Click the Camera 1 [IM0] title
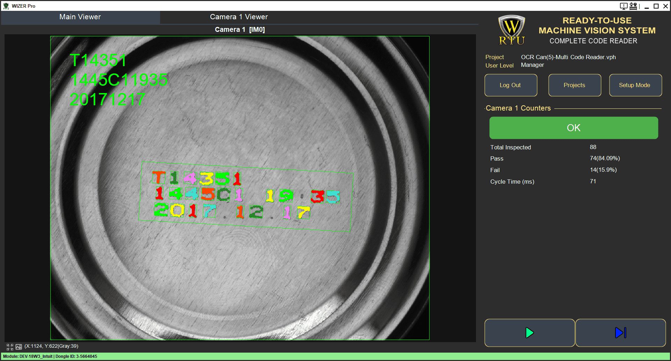671x361 pixels. (x=240, y=30)
